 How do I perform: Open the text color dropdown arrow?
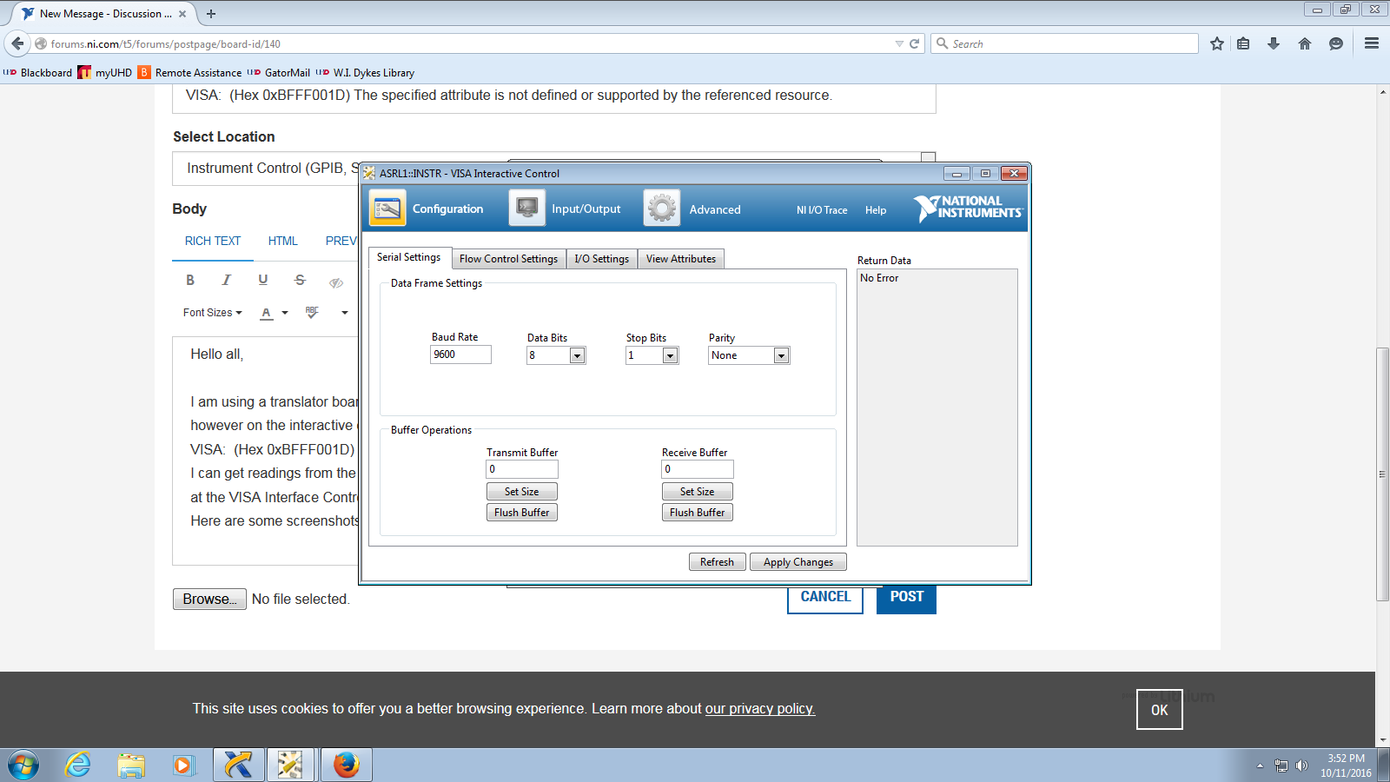tap(285, 313)
